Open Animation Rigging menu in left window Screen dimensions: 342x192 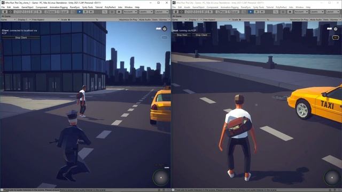coord(59,7)
